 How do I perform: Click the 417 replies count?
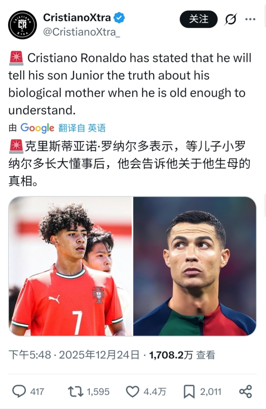click(x=37, y=392)
